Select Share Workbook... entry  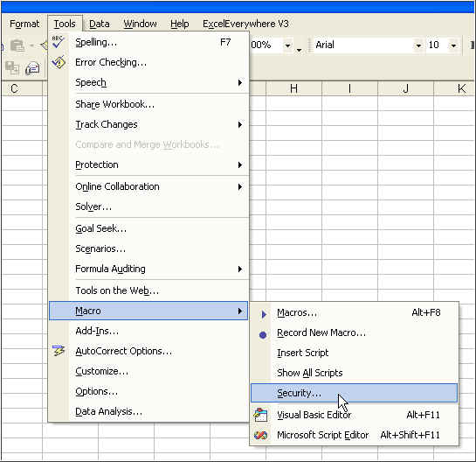pyautogui.click(x=148, y=104)
